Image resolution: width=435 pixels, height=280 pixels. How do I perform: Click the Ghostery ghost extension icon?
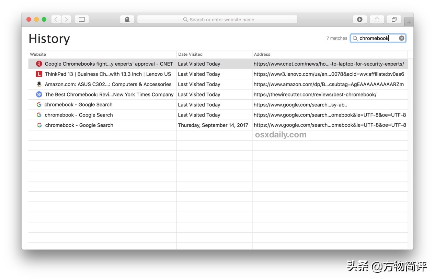[127, 20]
